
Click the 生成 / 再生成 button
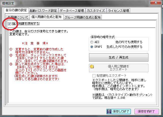tap(119, 58)
